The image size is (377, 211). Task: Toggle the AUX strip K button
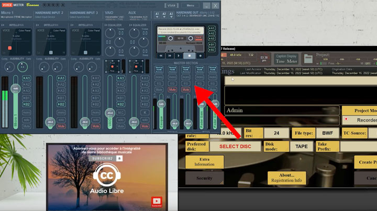(x=145, y=112)
